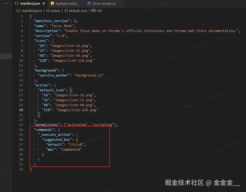246x192 pixels.
Task: Click line number 1 in the gutter
Action: click(22, 16)
